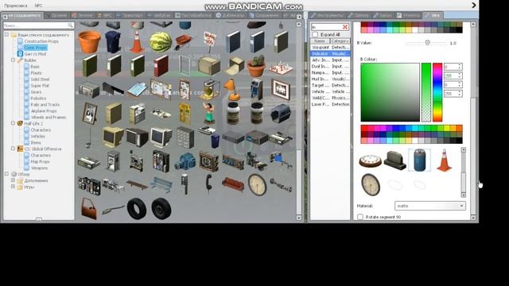Screen dimensions: 509x286
Task: Spawn the first black tire prop
Action: point(137,209)
